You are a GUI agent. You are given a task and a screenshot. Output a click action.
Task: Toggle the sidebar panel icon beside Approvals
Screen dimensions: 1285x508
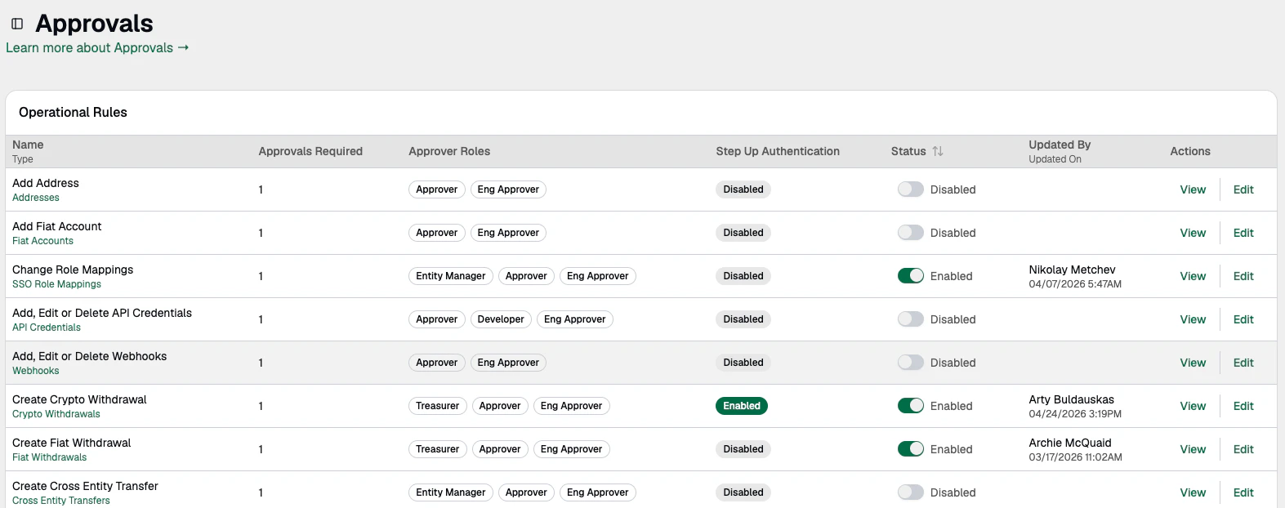(x=17, y=24)
